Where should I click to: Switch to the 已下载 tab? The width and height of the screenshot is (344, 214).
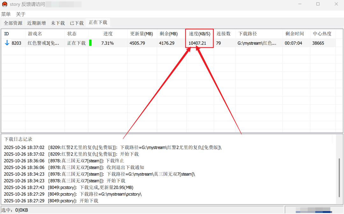[x=77, y=23]
